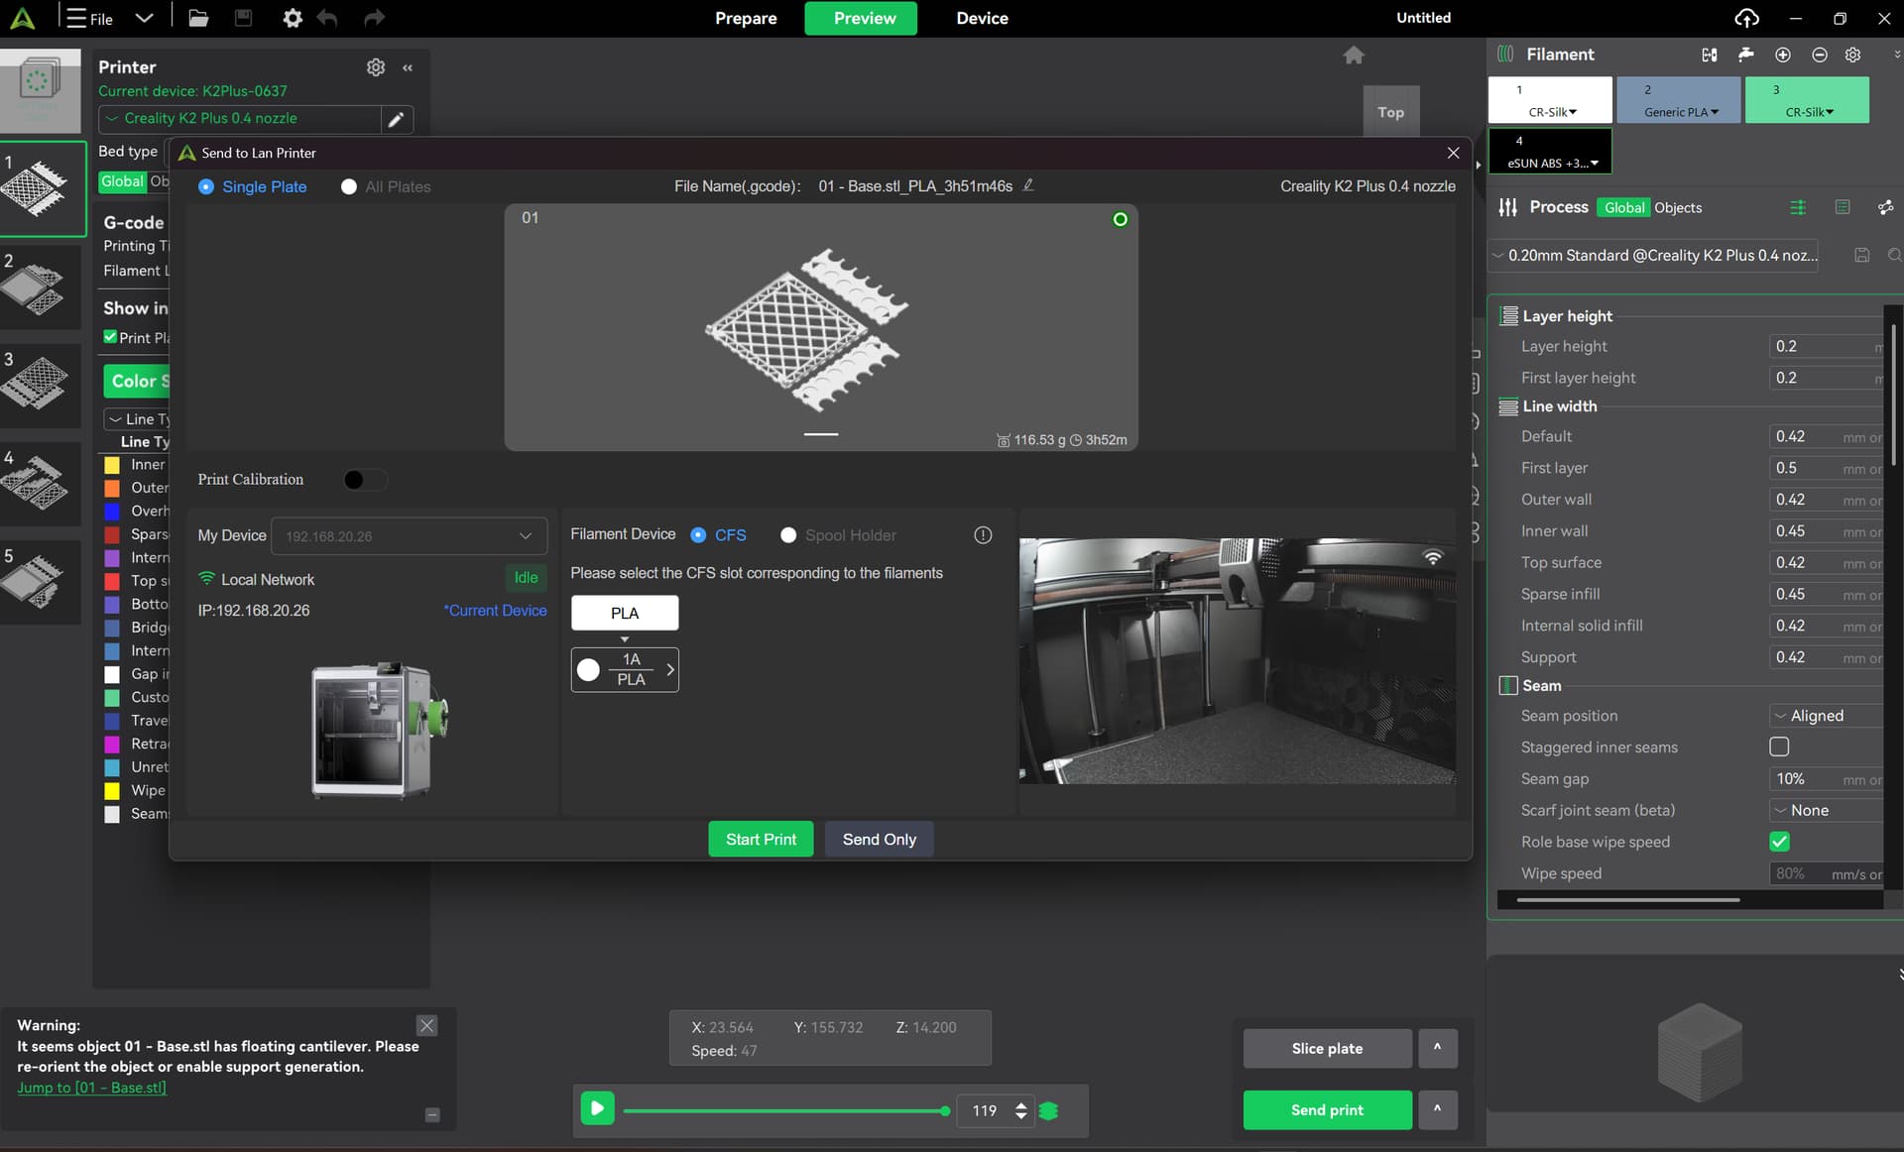Follow the Jump to 01 - Base.stl link

[91, 1088]
